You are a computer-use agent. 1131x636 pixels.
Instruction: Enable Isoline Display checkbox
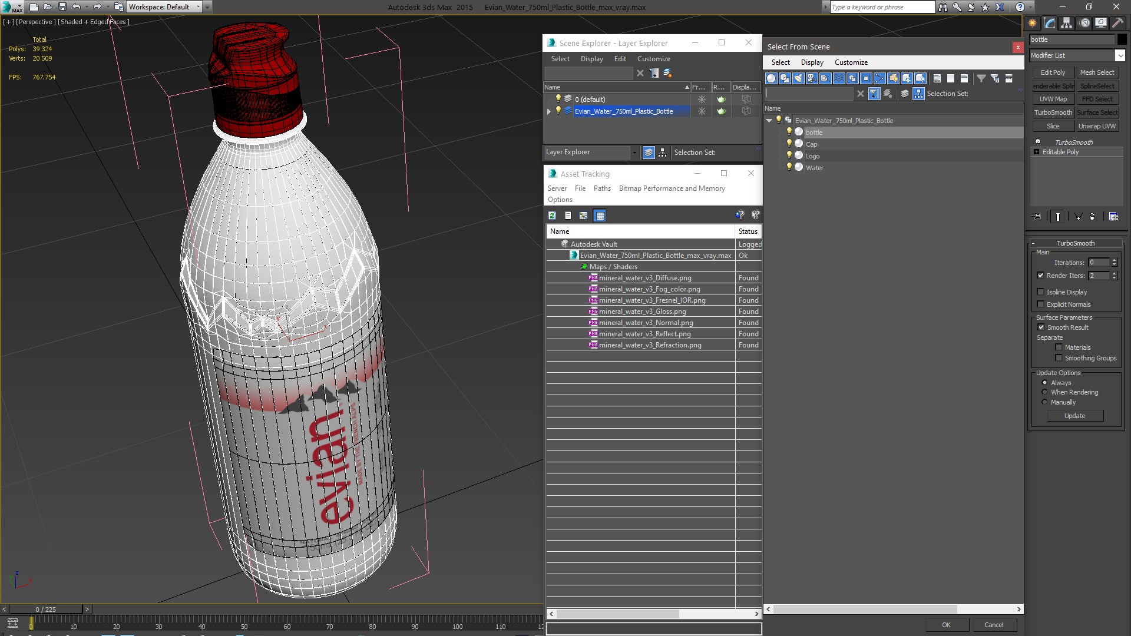coord(1040,292)
